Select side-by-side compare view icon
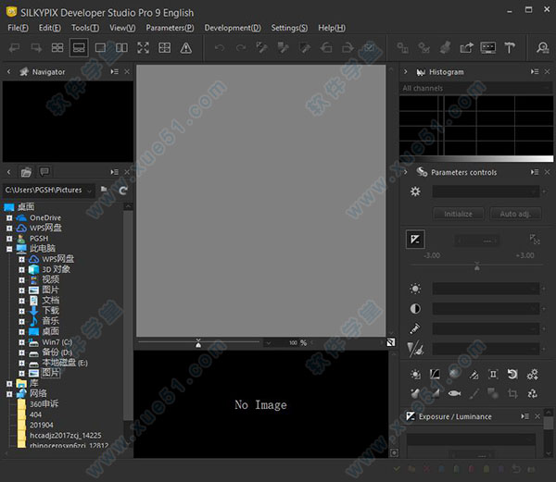 point(121,48)
